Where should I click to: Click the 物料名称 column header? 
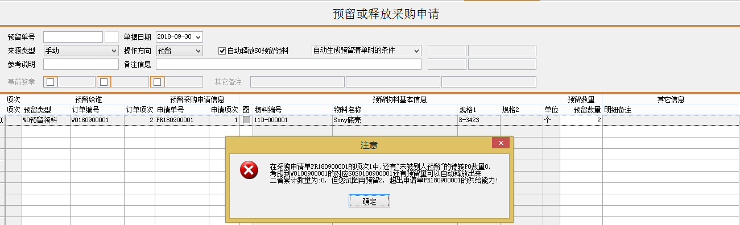point(395,110)
